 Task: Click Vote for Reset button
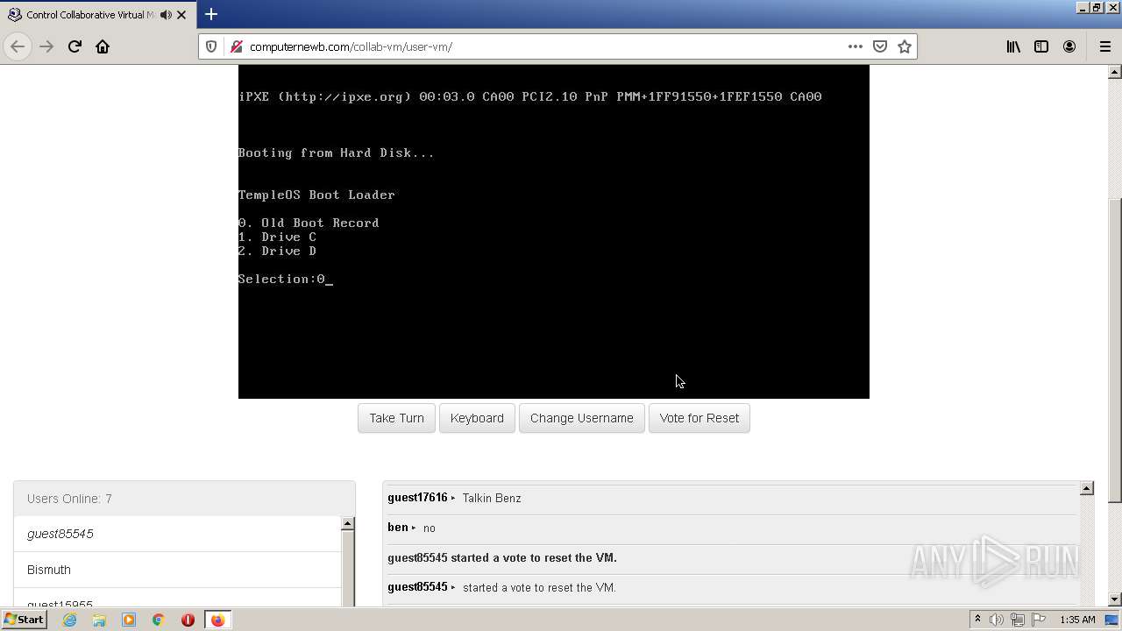point(699,418)
